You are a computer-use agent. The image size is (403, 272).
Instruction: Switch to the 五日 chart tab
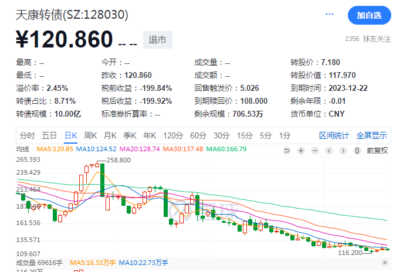49,135
